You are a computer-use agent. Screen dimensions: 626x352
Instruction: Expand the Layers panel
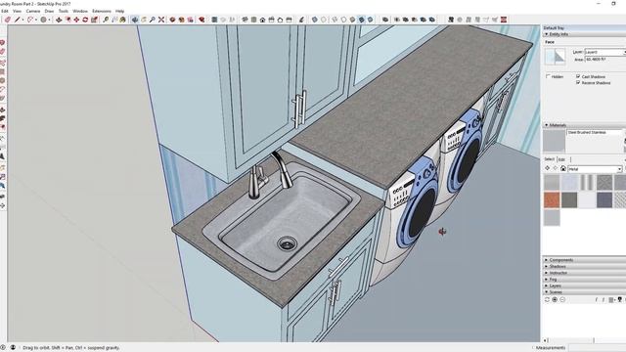tap(584, 286)
